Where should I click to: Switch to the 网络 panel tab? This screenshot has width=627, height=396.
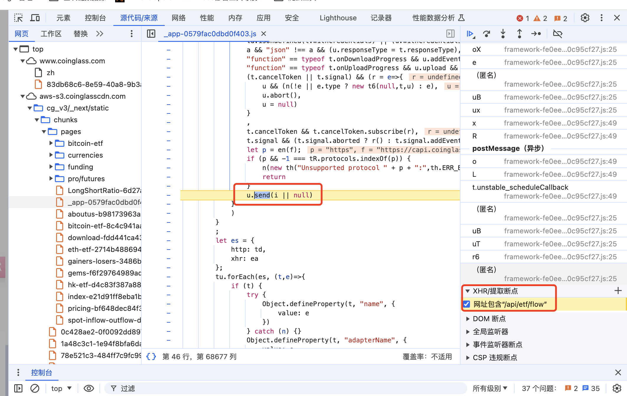(179, 18)
